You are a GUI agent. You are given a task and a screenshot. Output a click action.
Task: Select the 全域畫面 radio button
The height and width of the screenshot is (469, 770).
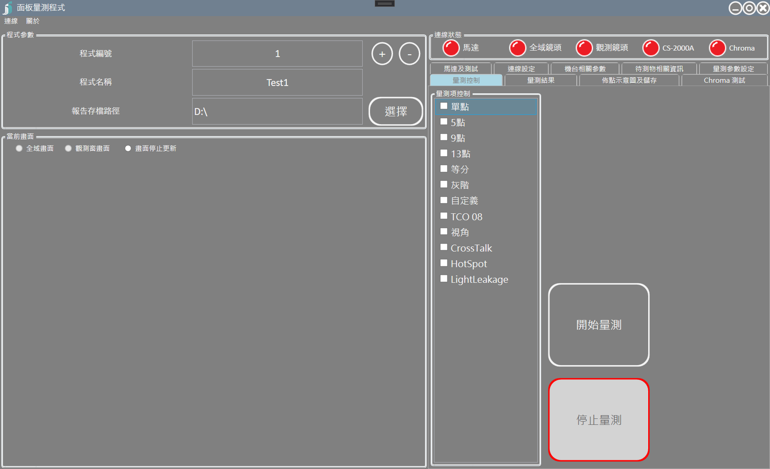pos(19,149)
